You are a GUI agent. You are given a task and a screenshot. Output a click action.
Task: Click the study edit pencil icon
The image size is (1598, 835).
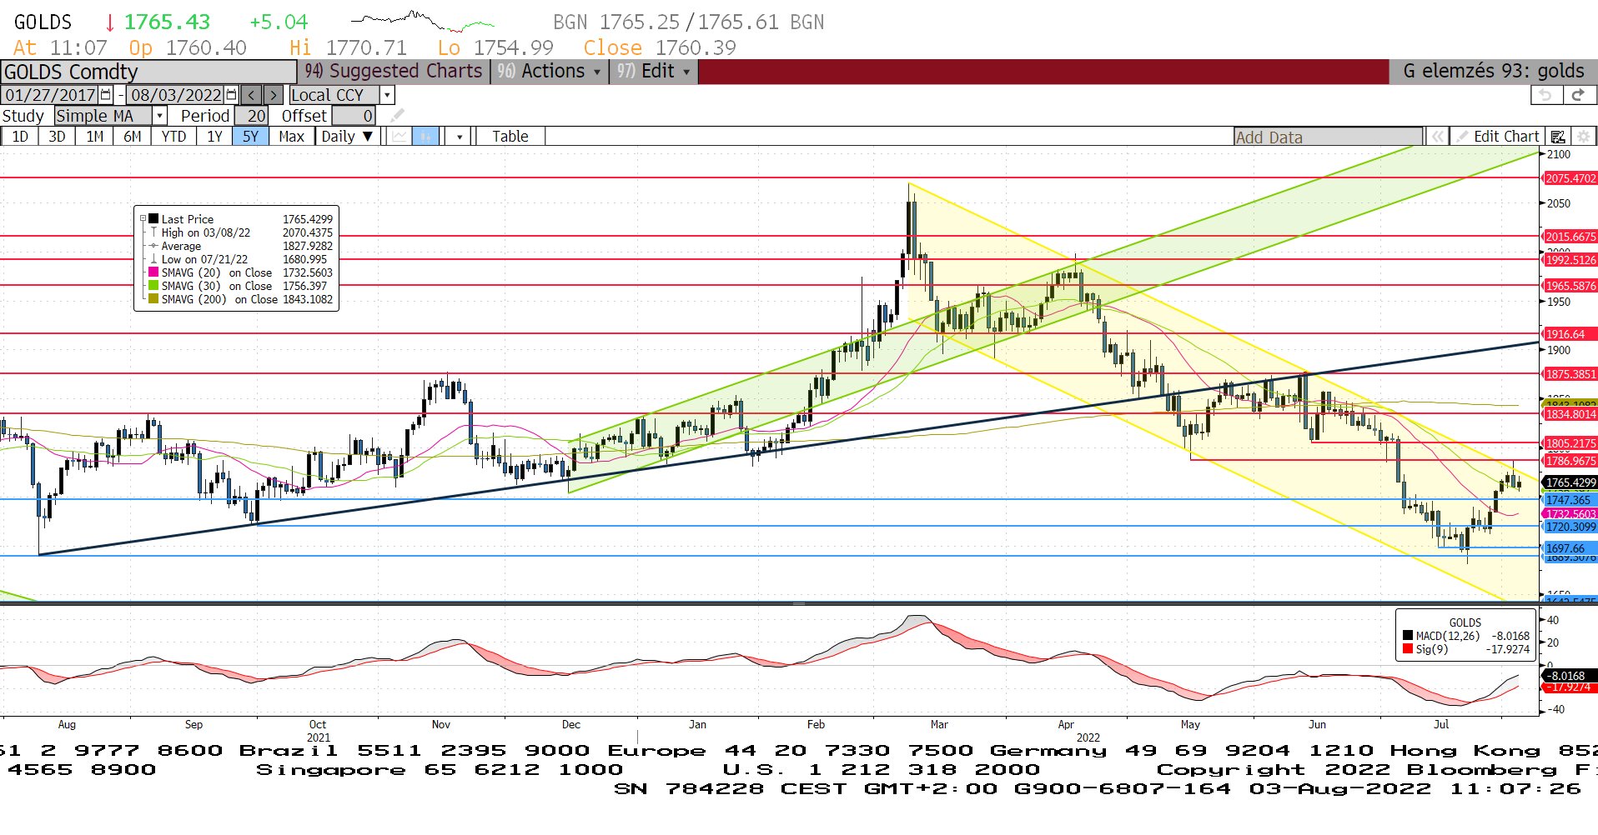[x=398, y=115]
